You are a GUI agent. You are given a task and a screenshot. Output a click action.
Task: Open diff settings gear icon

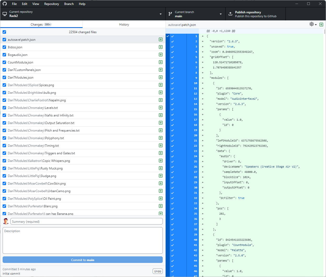click(x=312, y=24)
